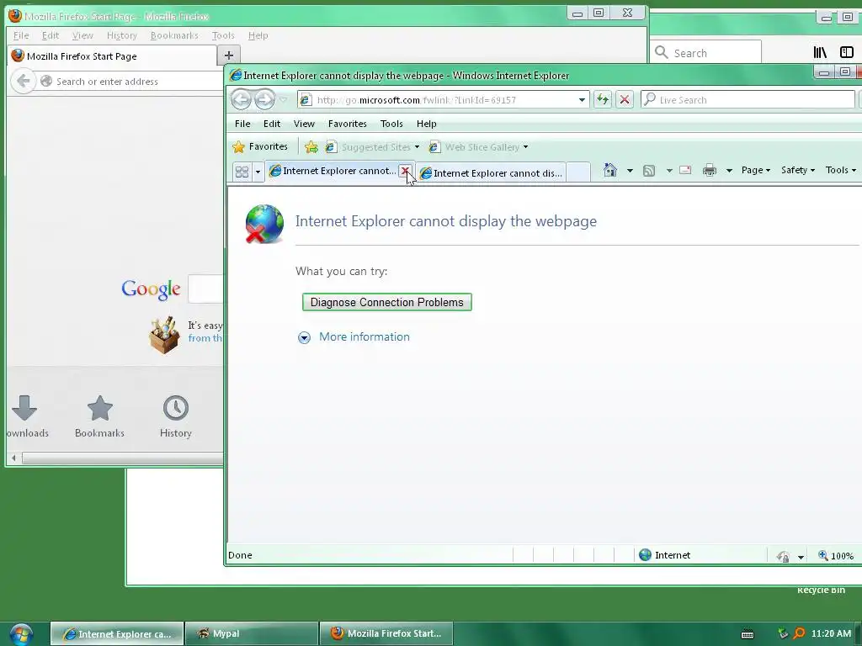The height and width of the screenshot is (646, 862).
Task: Click Firefox horizontal scrollbar left arrow
Action: click(x=14, y=458)
